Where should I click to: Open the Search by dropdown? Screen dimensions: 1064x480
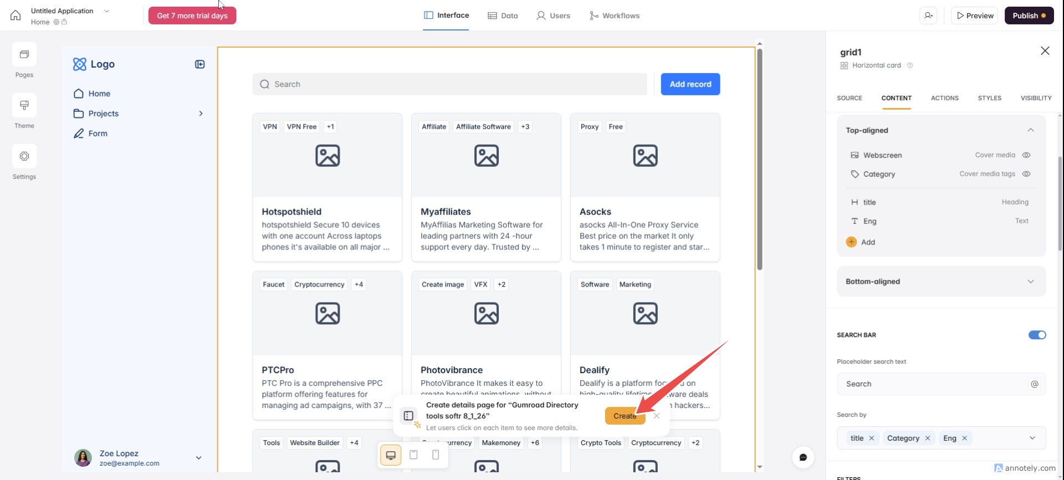1032,438
